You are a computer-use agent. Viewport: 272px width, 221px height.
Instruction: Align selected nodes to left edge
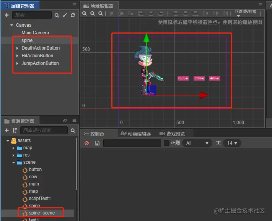(141, 13)
